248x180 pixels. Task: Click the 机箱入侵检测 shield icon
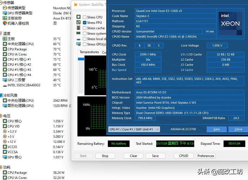(5, 23)
